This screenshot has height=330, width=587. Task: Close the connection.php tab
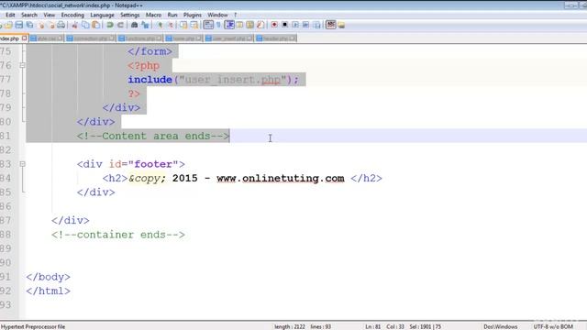pyautogui.click(x=112, y=38)
